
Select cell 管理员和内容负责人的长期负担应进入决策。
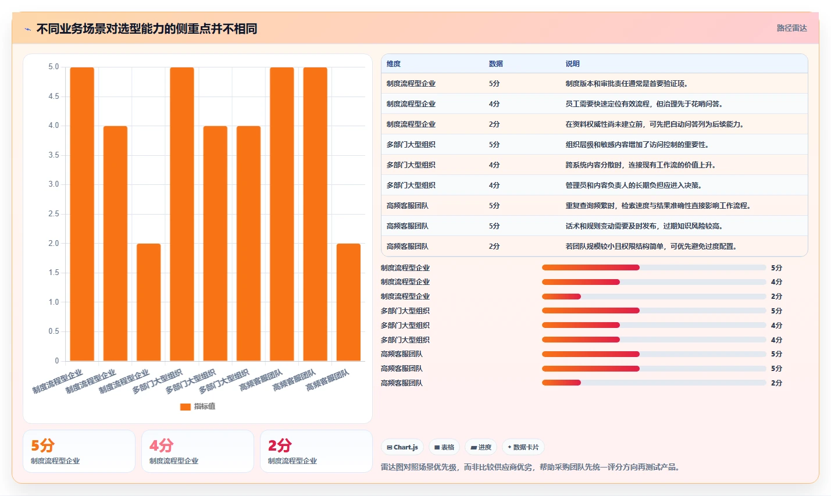click(x=634, y=185)
